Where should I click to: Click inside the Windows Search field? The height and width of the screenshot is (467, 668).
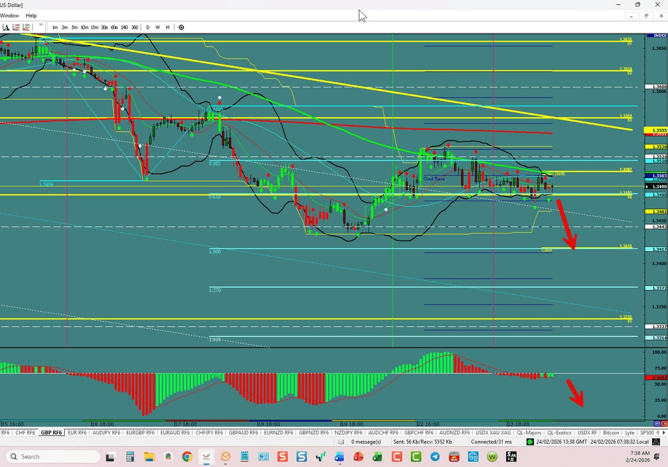pyautogui.click(x=53, y=456)
